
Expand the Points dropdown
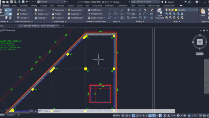click(x=27, y=10)
